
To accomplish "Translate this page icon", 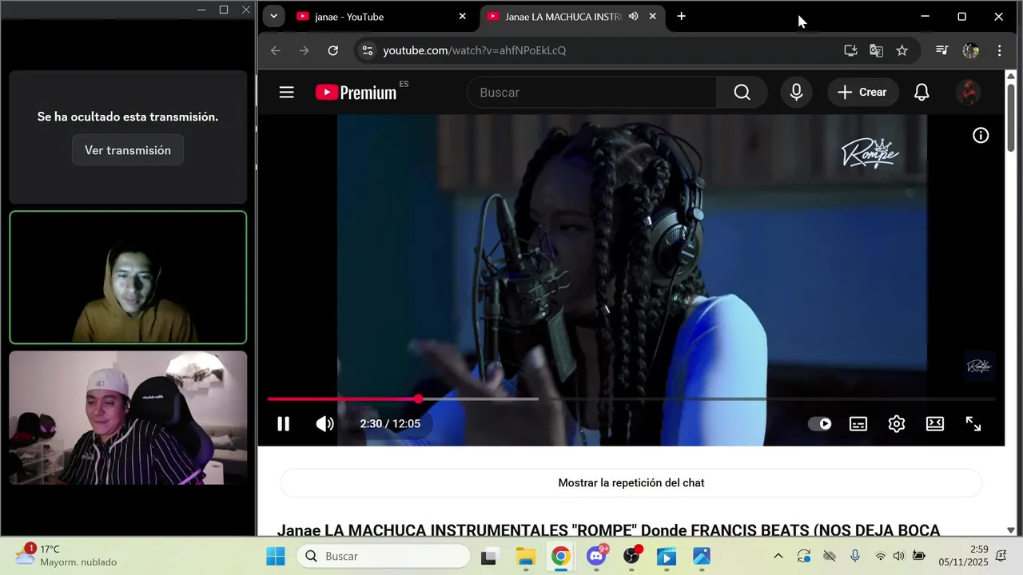I will pos(876,50).
